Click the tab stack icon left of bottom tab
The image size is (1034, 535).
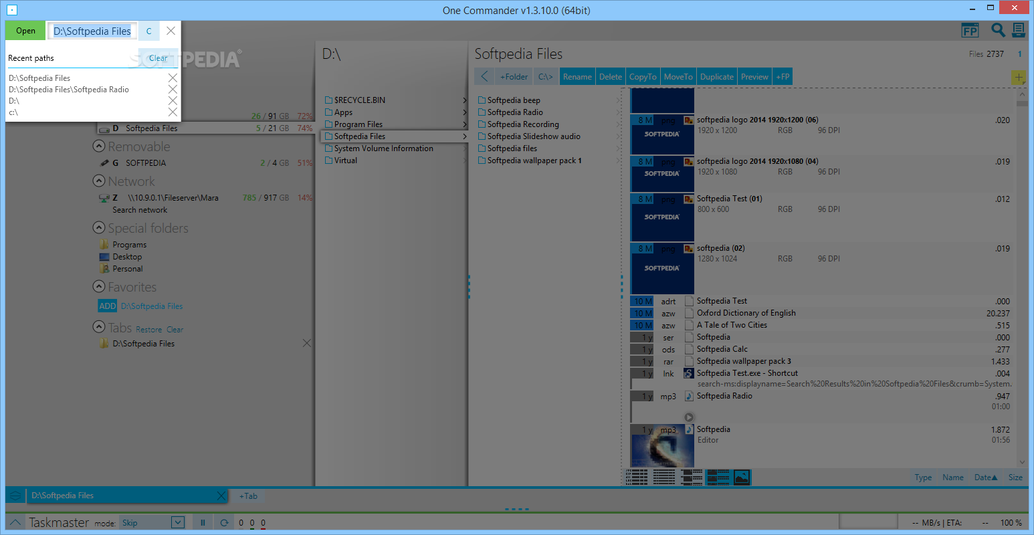coord(15,496)
